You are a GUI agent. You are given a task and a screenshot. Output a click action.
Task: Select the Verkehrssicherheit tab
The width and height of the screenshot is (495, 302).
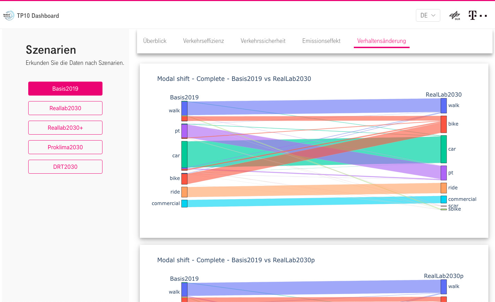click(x=263, y=41)
